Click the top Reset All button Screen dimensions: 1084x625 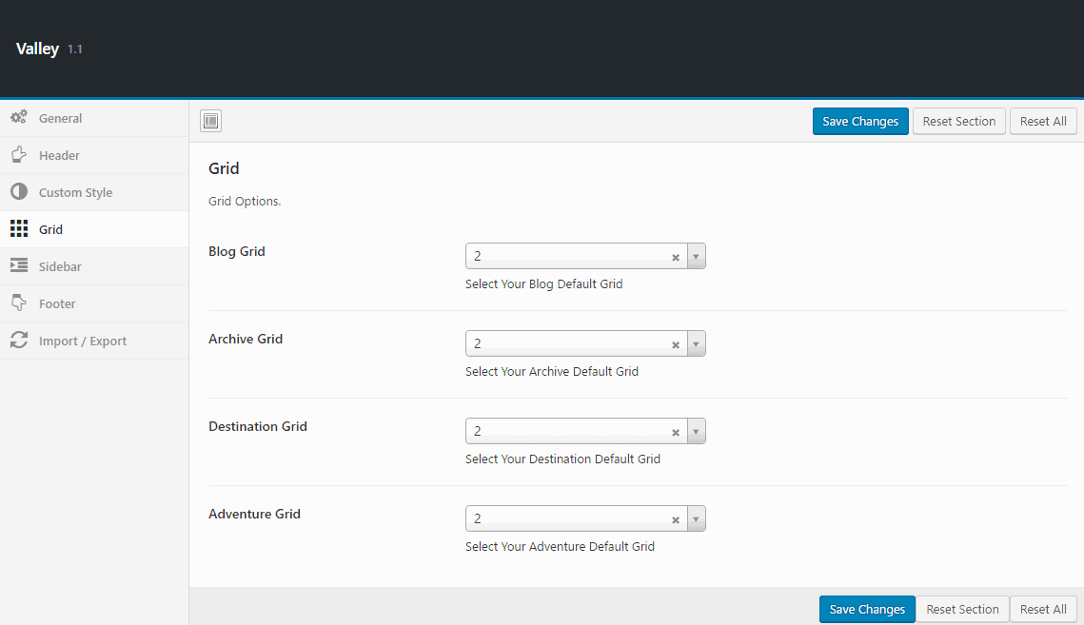[1043, 121]
